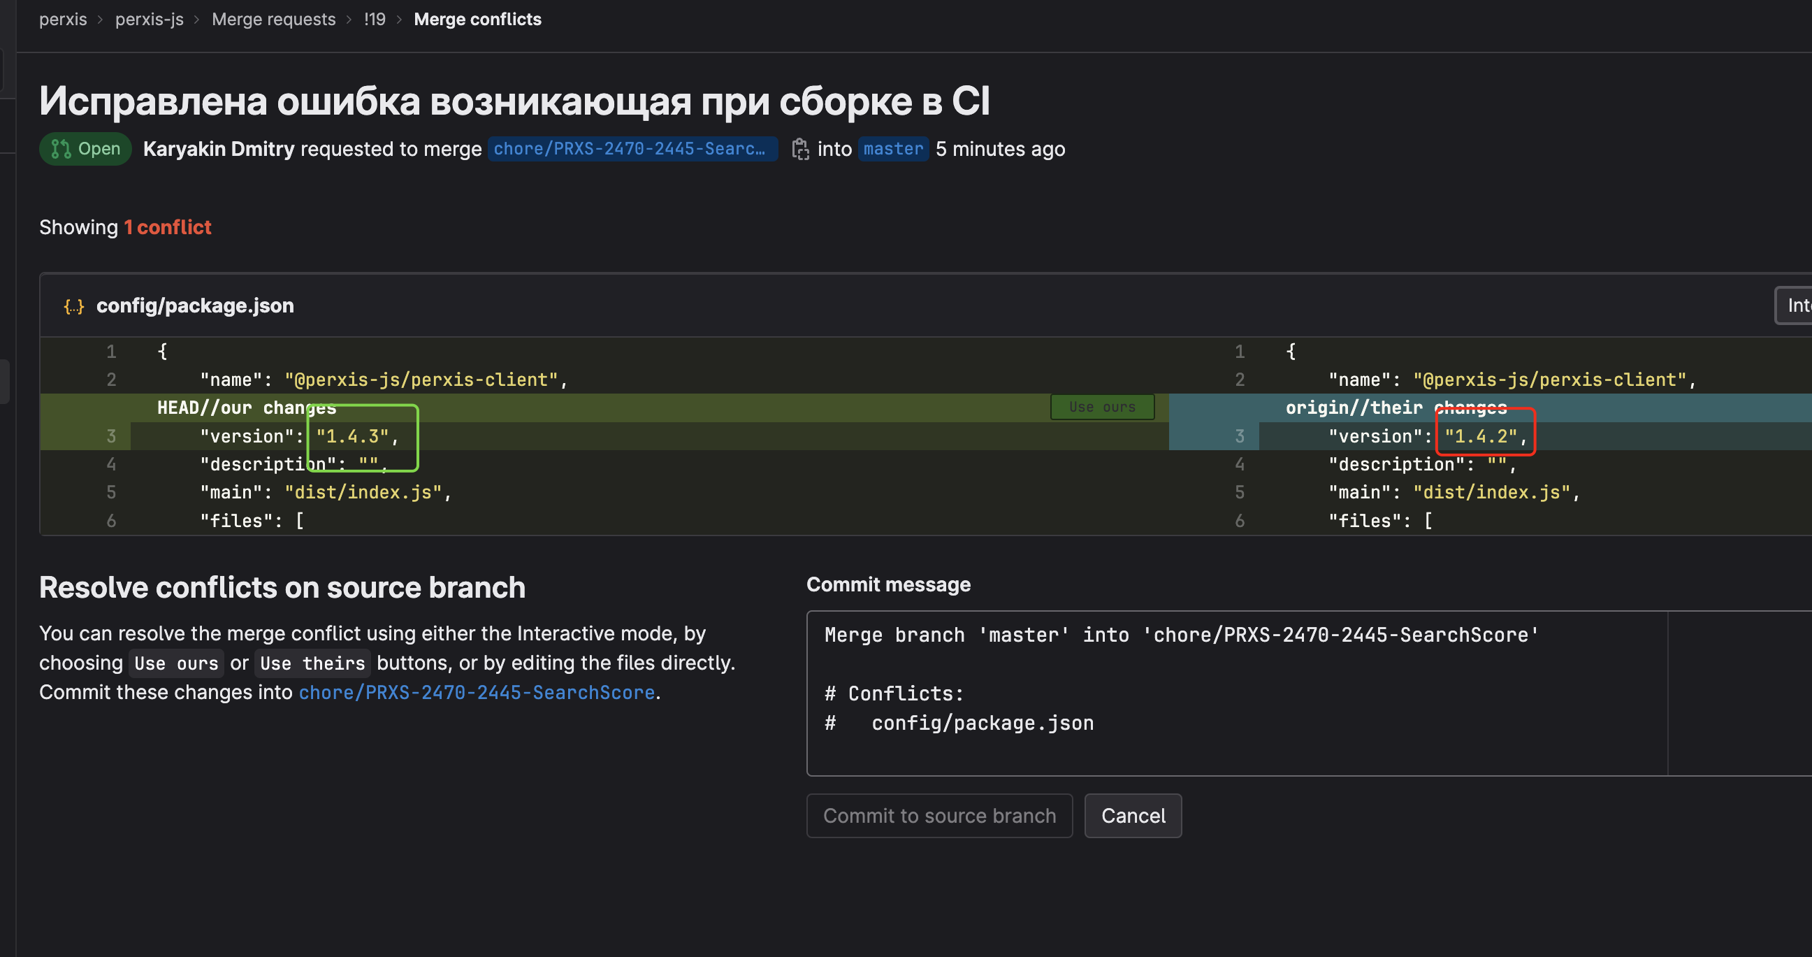Image resolution: width=1812 pixels, height=957 pixels.
Task: Click the merge request title heading
Action: [x=514, y=101]
